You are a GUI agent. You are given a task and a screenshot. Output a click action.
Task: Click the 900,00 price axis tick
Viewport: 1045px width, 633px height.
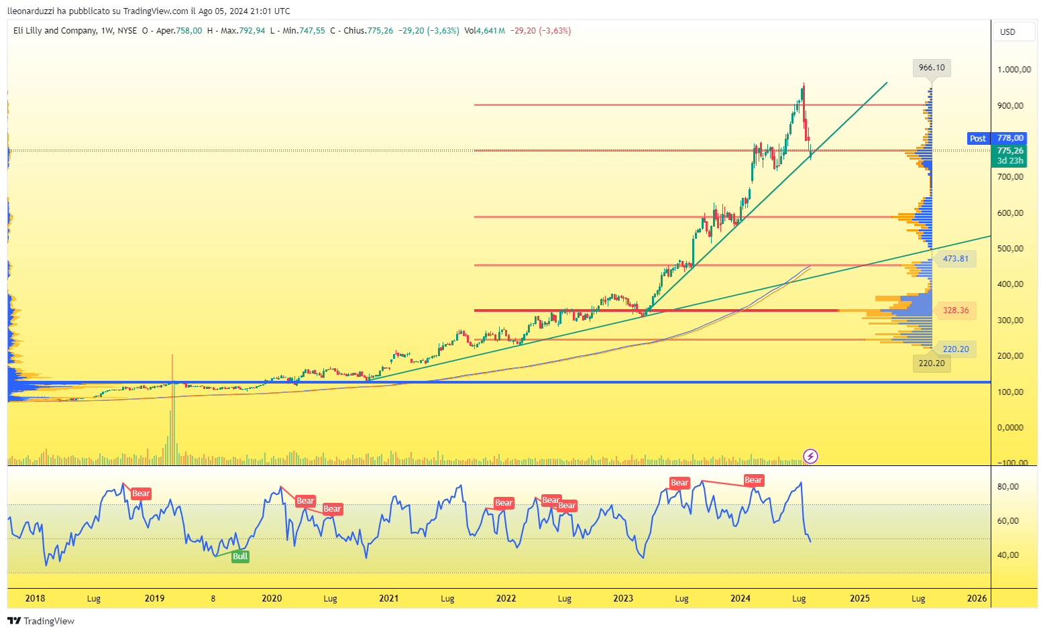pos(1011,105)
